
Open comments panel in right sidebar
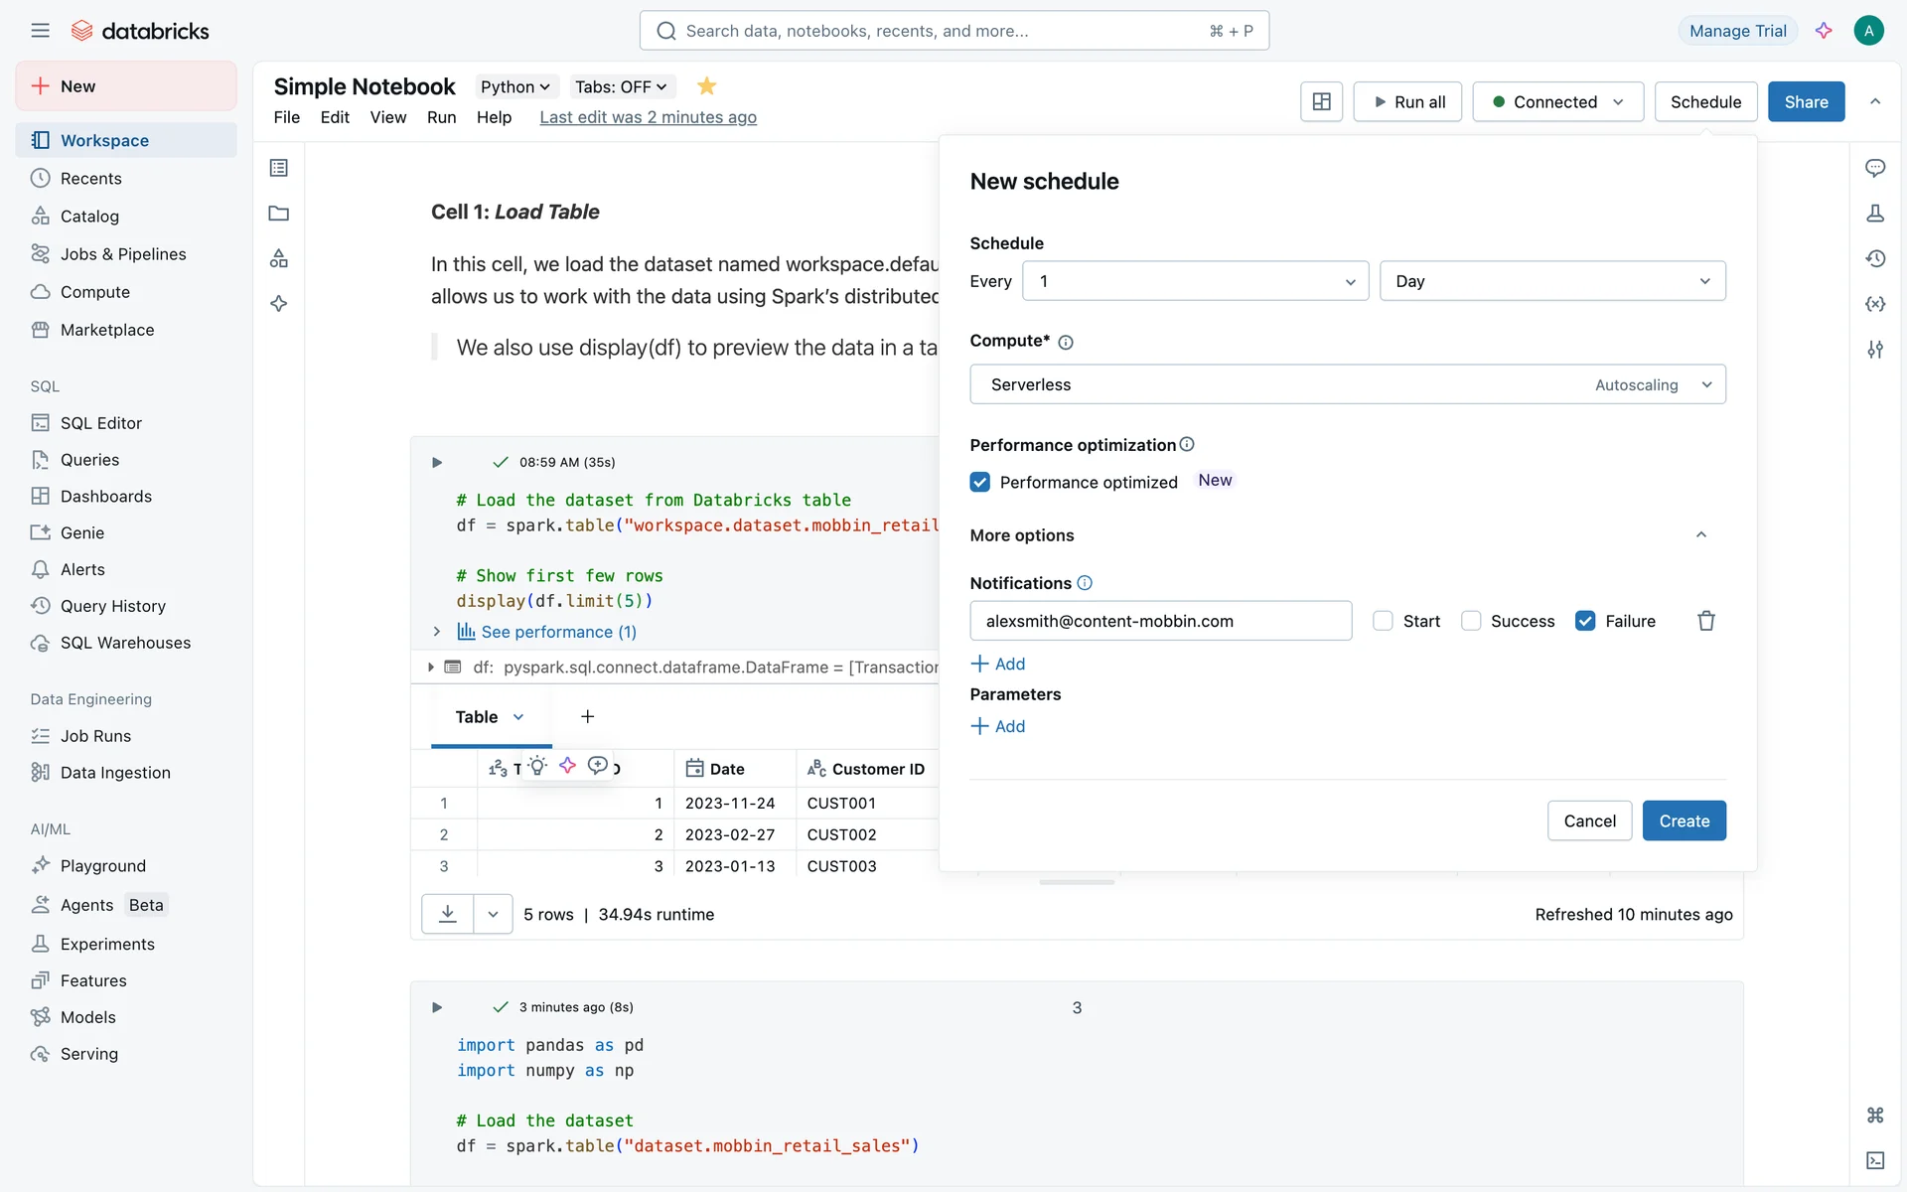click(x=1874, y=168)
